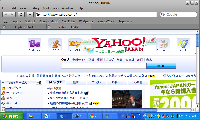
Task: Close the Yahoo! JAPAN tab
Action: tap(49, 27)
